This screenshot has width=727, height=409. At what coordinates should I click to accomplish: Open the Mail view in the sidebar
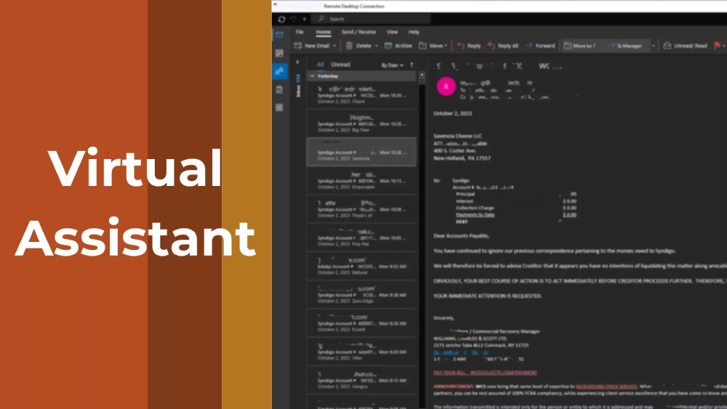tap(279, 35)
